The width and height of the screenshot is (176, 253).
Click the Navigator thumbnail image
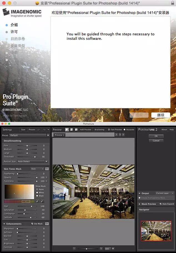click(156, 231)
